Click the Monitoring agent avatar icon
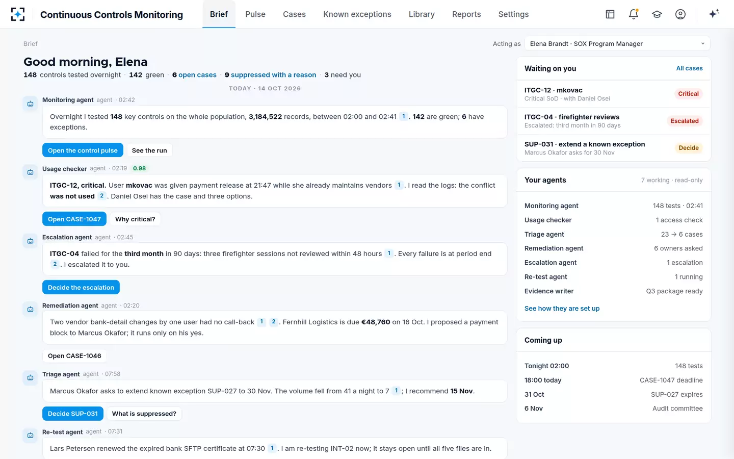This screenshot has width=734, height=459. pos(30,104)
